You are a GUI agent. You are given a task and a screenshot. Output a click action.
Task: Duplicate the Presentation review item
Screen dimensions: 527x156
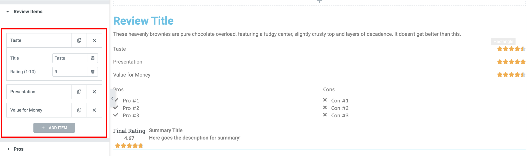click(79, 92)
